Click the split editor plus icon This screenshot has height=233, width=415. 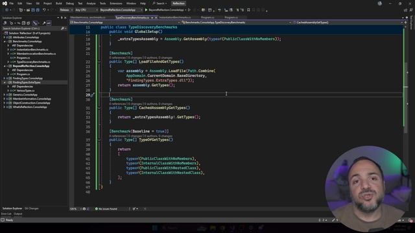405,23
